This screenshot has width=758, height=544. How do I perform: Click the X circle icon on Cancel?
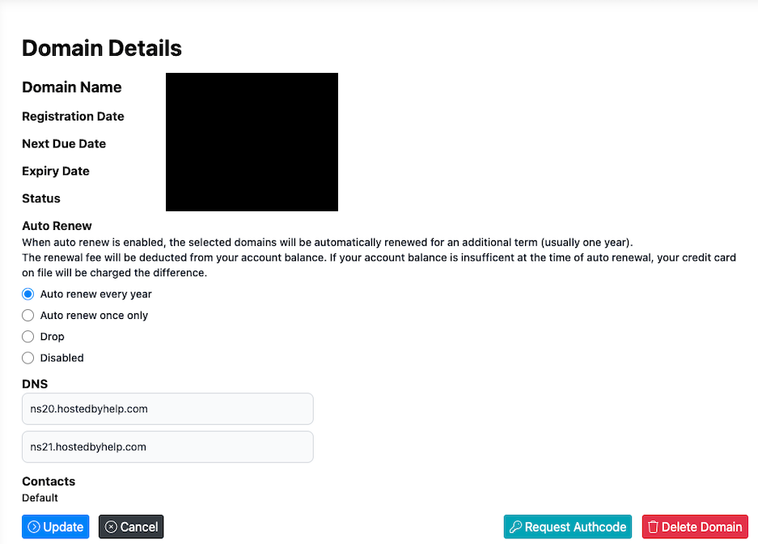pos(111,527)
